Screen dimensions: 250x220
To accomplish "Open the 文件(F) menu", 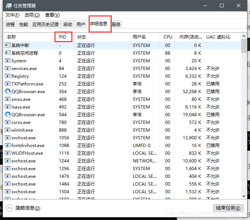I will [12, 15].
